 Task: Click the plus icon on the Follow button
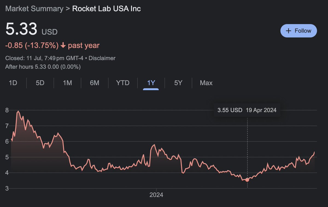(x=289, y=31)
